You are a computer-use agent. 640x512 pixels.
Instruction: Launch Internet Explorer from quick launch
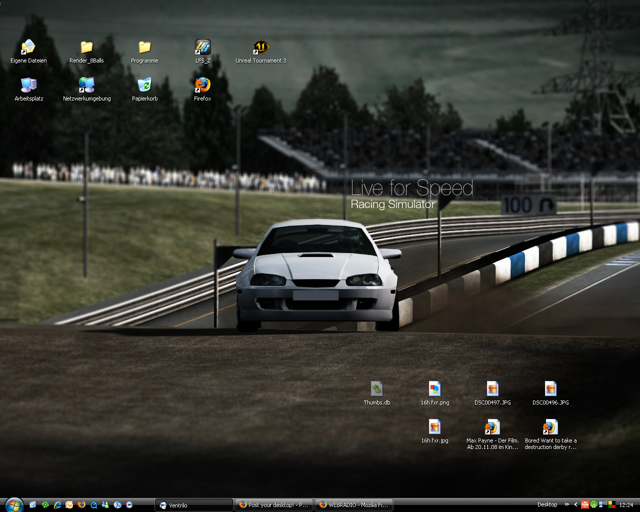tap(57, 505)
